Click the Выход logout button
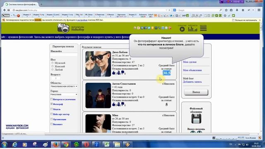Viewport: 265px width, 149px height. coord(196,92)
